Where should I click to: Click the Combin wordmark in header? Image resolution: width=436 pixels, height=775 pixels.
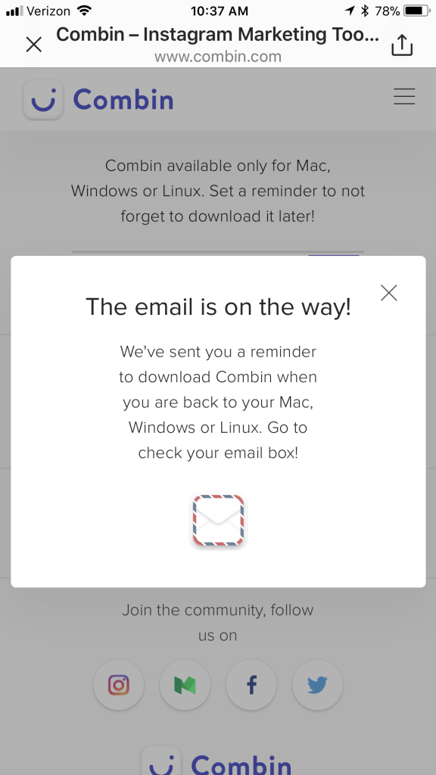pos(123,99)
